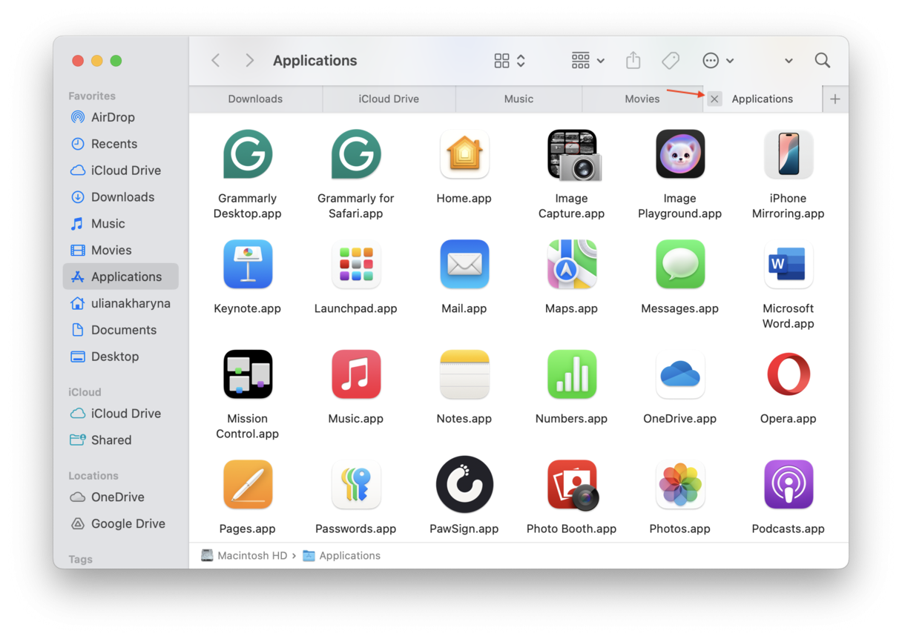Switch to the Downloads tab
902x639 pixels.
pyautogui.click(x=255, y=99)
